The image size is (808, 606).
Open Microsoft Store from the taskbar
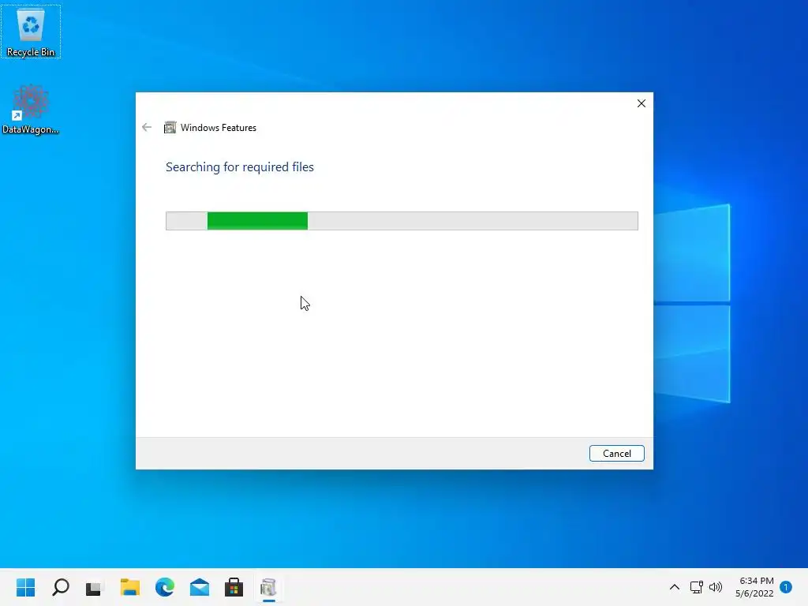[x=234, y=587]
